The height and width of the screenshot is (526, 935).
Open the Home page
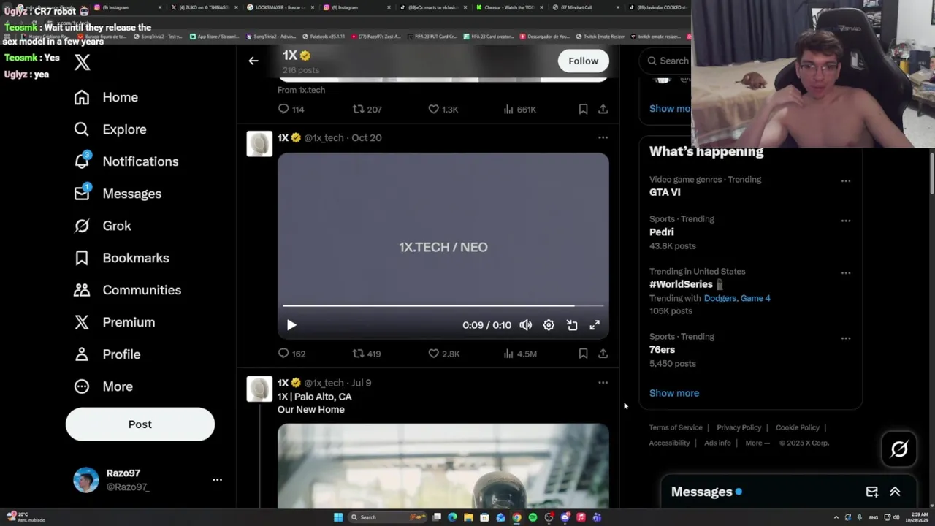click(106, 97)
